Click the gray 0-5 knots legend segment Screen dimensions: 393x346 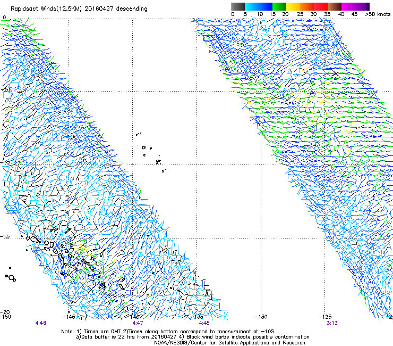coord(238,6)
